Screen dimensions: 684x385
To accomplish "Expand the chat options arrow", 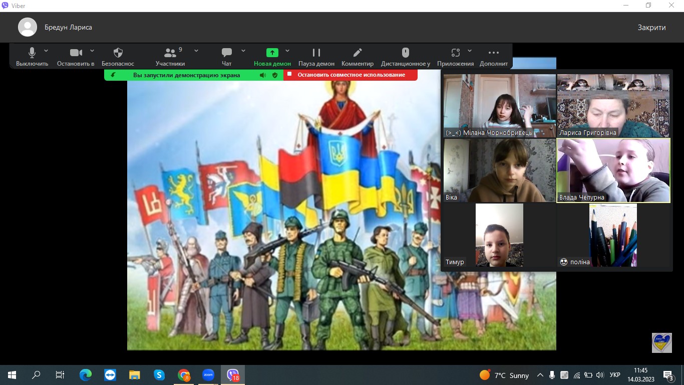I will pos(243,51).
